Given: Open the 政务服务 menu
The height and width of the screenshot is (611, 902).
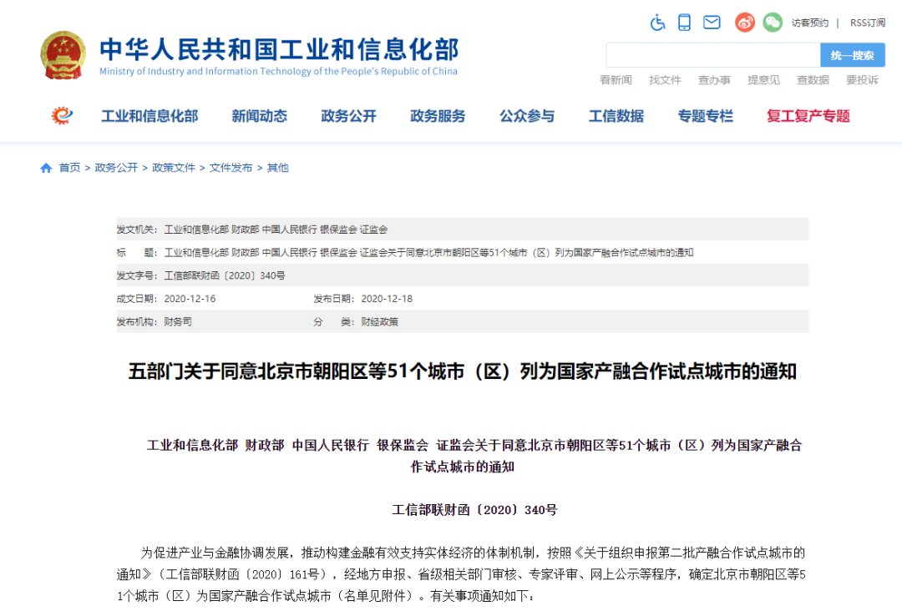Looking at the screenshot, I should [438, 116].
